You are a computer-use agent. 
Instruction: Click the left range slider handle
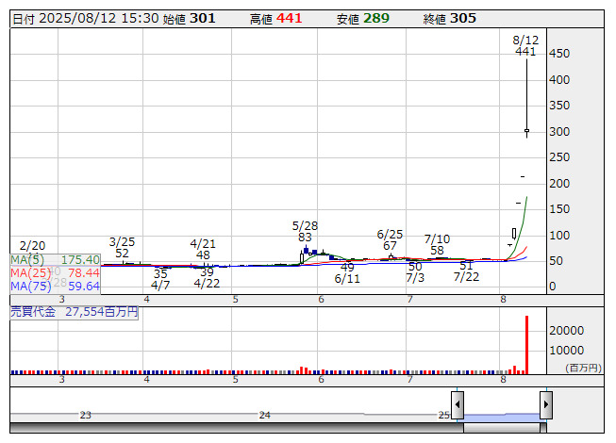(458, 406)
